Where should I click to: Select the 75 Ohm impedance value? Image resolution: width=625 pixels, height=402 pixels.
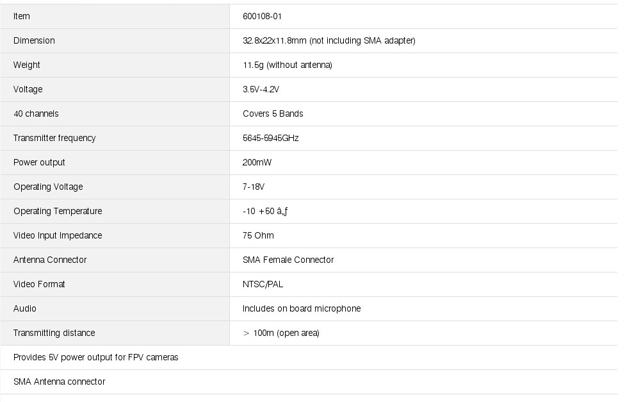(x=258, y=235)
